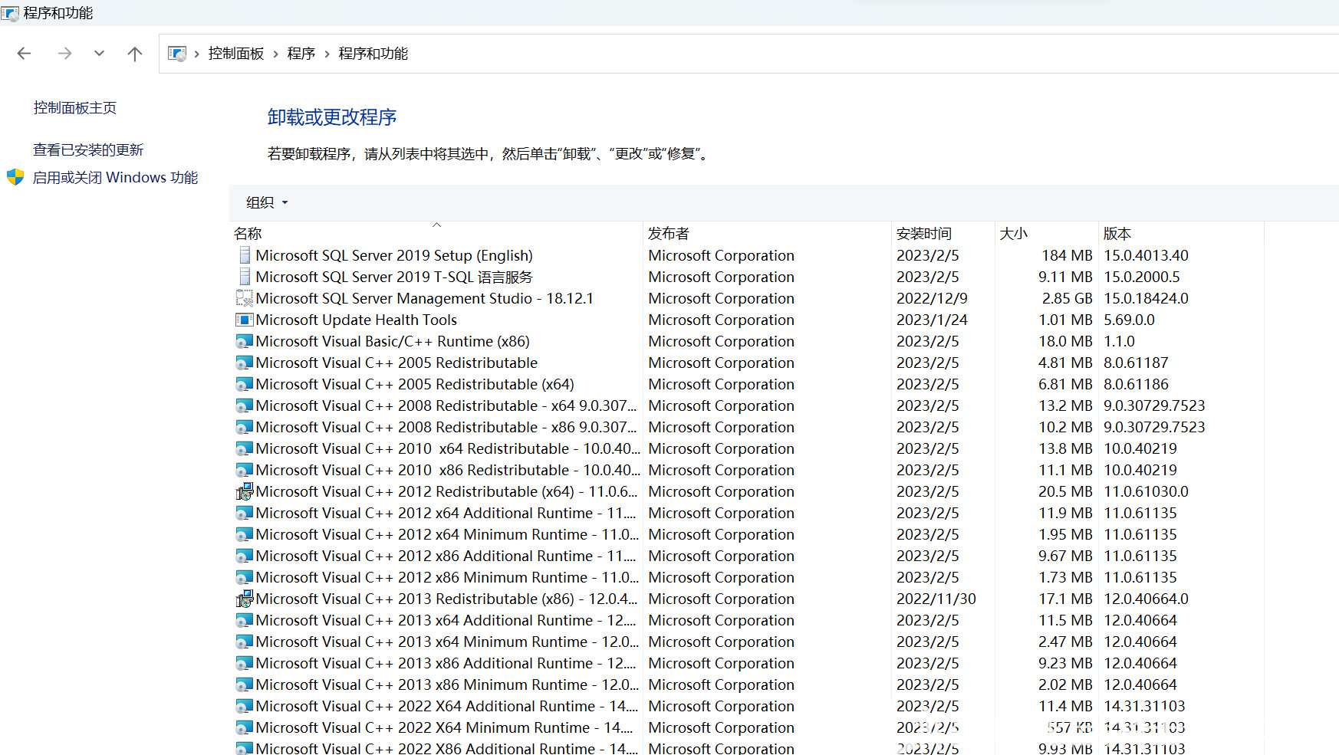Click the SQL Server Management Studio 18.12.1 icon

click(x=245, y=298)
